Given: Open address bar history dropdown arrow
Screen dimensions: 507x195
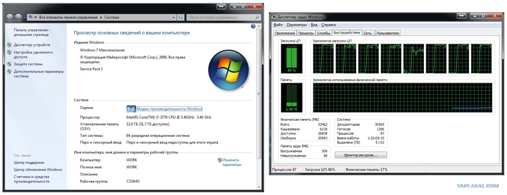Looking at the screenshot, I should point(173,18).
